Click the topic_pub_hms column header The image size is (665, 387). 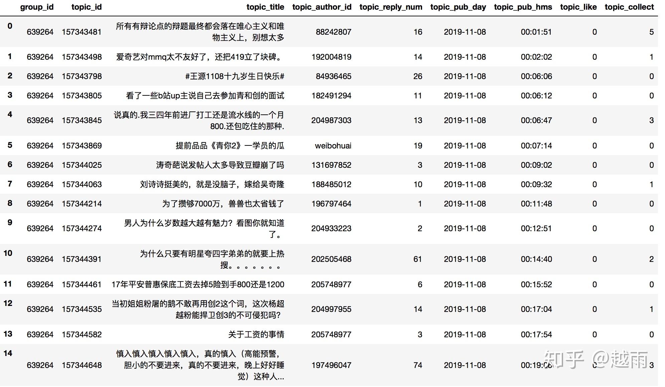point(523,7)
